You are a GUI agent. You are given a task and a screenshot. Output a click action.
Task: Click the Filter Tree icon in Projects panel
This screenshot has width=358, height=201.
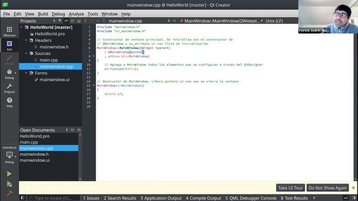(60, 21)
